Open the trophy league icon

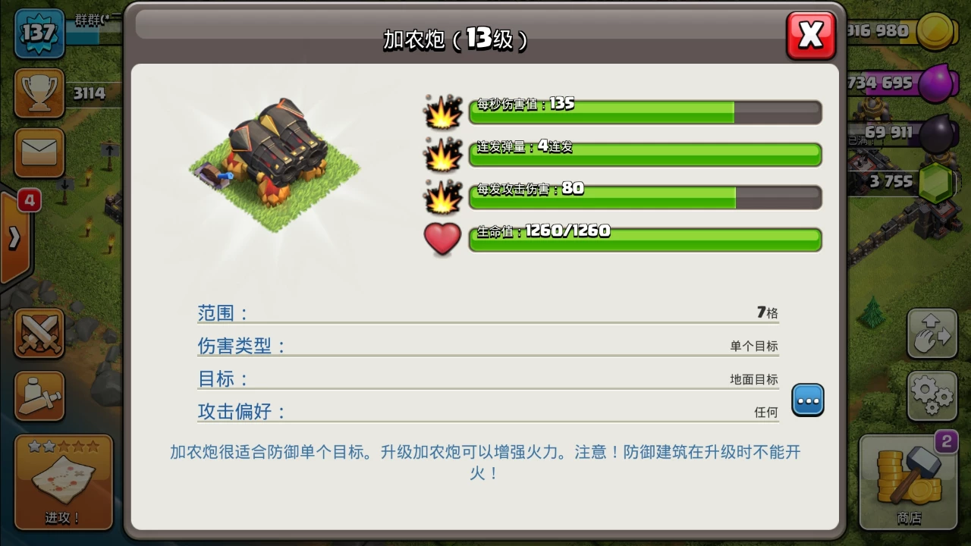(x=39, y=93)
